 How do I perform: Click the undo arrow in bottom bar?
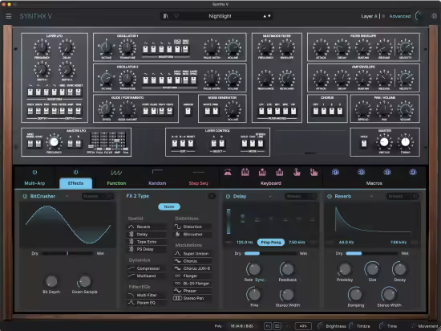coord(268,326)
